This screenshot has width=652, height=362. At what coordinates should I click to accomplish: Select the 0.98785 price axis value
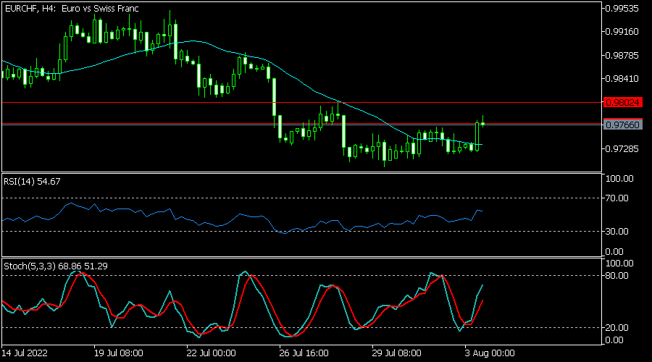pos(622,55)
